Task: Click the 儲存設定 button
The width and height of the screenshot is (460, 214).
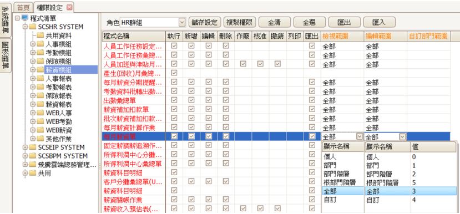Action: (205, 22)
